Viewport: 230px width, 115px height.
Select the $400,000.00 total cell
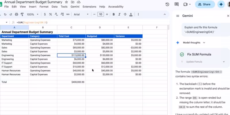[71, 82]
